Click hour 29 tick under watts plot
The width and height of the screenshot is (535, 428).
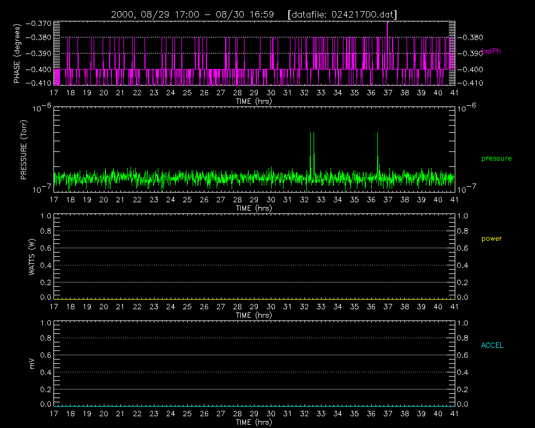(x=254, y=307)
